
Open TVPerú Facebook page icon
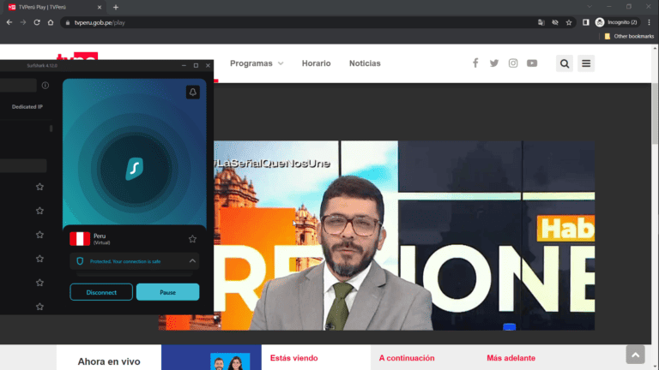pyautogui.click(x=475, y=63)
